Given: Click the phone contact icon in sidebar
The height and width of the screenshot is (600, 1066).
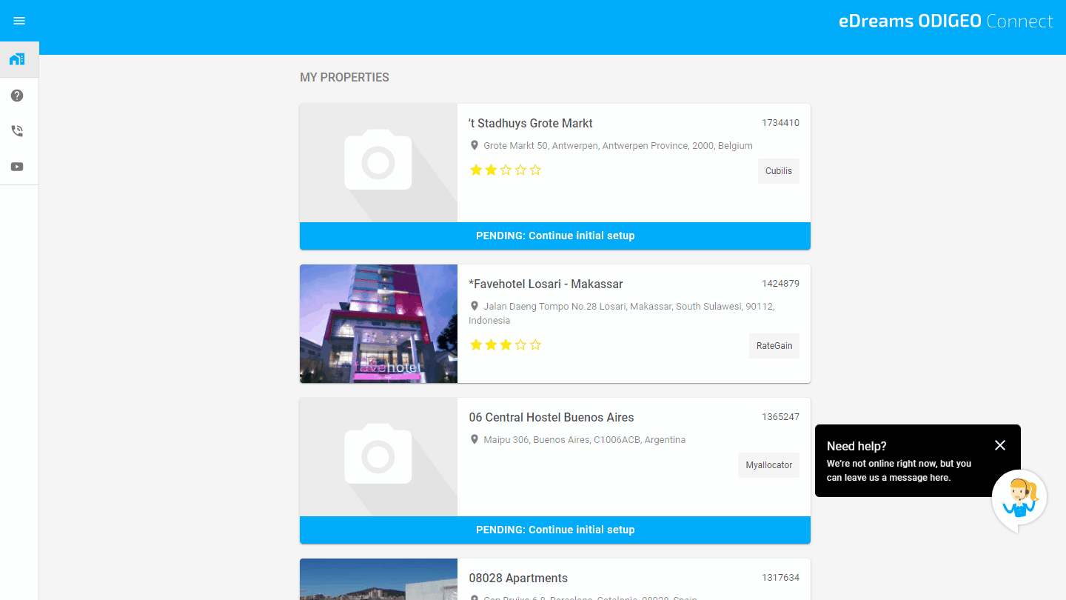Looking at the screenshot, I should pyautogui.click(x=17, y=131).
